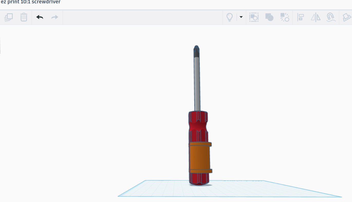
Task: Select the orange sleeve on the screwdriver handle
Action: (x=200, y=157)
